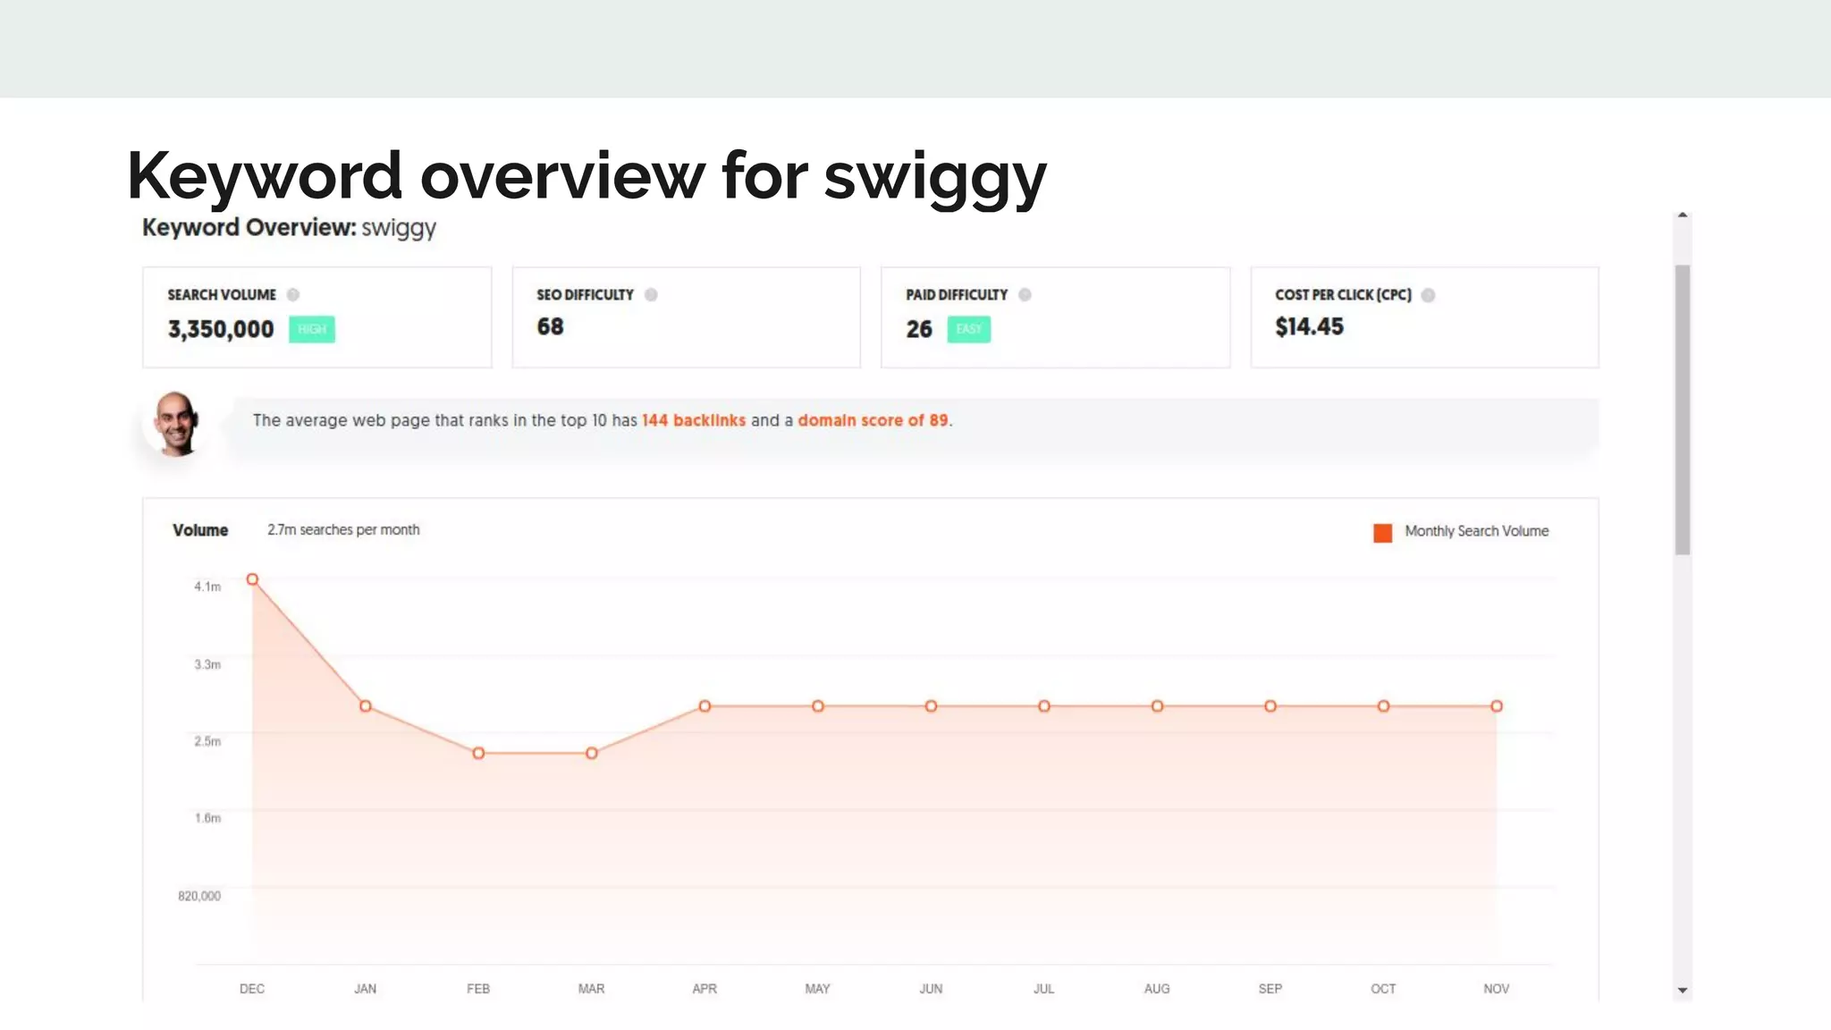Viewport: 1831px width, 1030px height.
Task: Click the 'domain score of 89' text
Action: 873,420
